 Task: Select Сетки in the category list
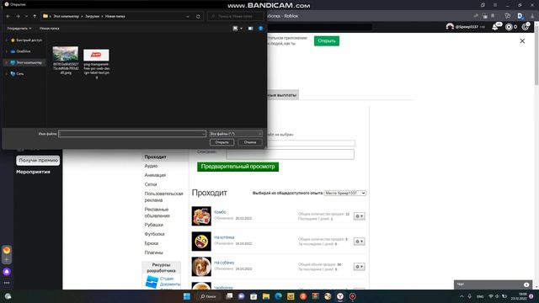(x=151, y=184)
